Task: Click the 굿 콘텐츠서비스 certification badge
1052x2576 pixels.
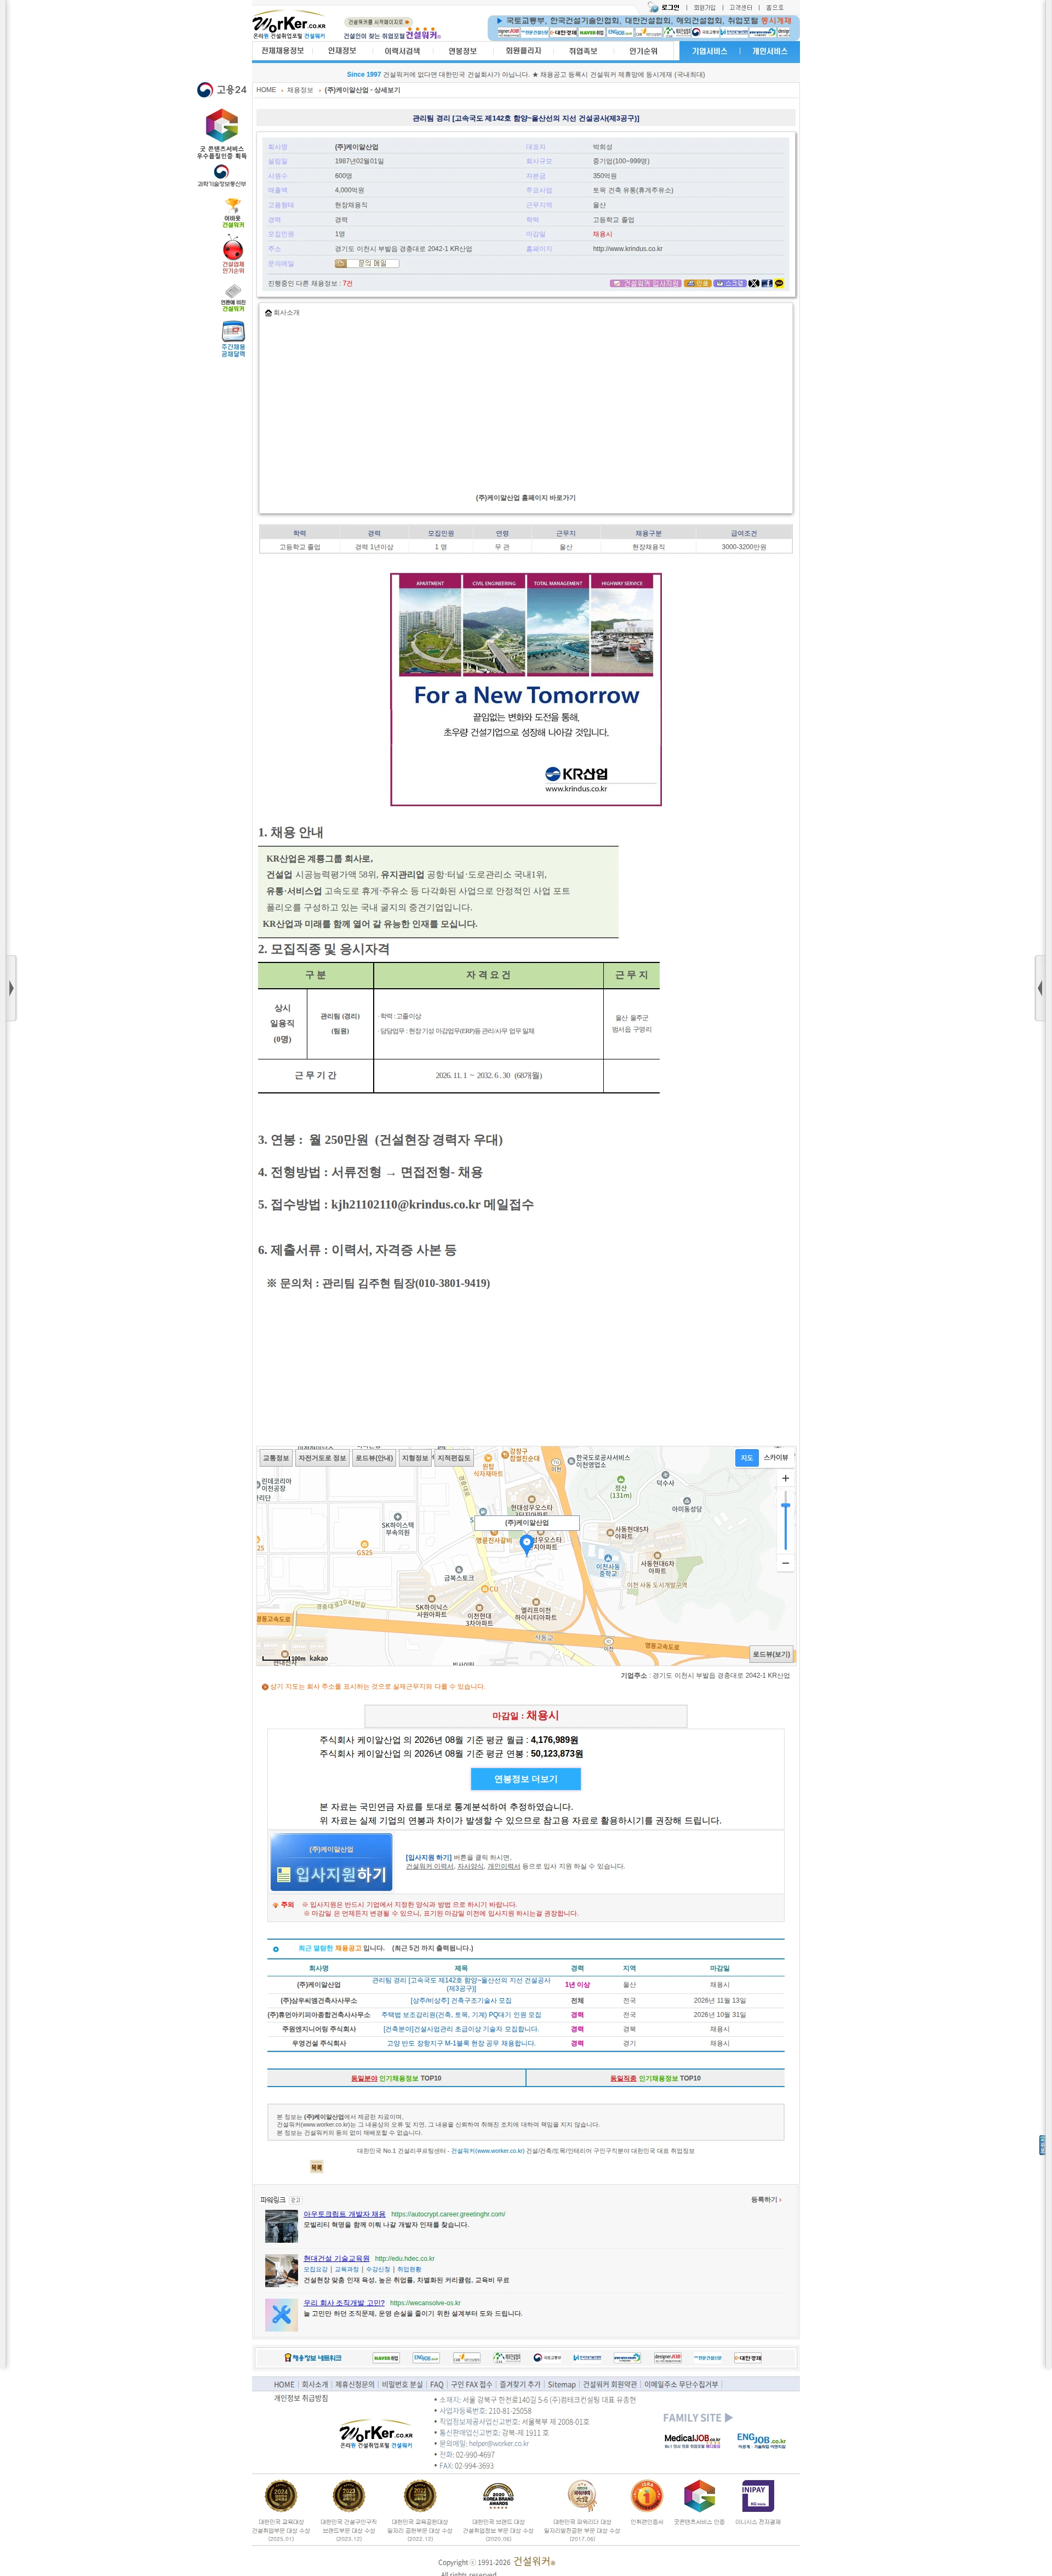Action: [x=221, y=135]
